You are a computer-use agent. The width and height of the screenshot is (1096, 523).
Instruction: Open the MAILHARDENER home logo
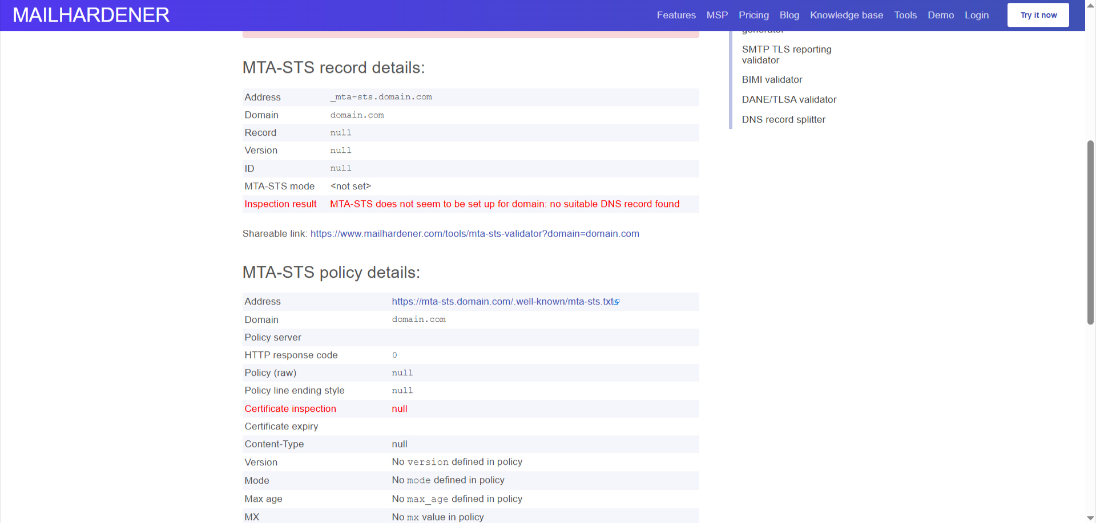[91, 15]
